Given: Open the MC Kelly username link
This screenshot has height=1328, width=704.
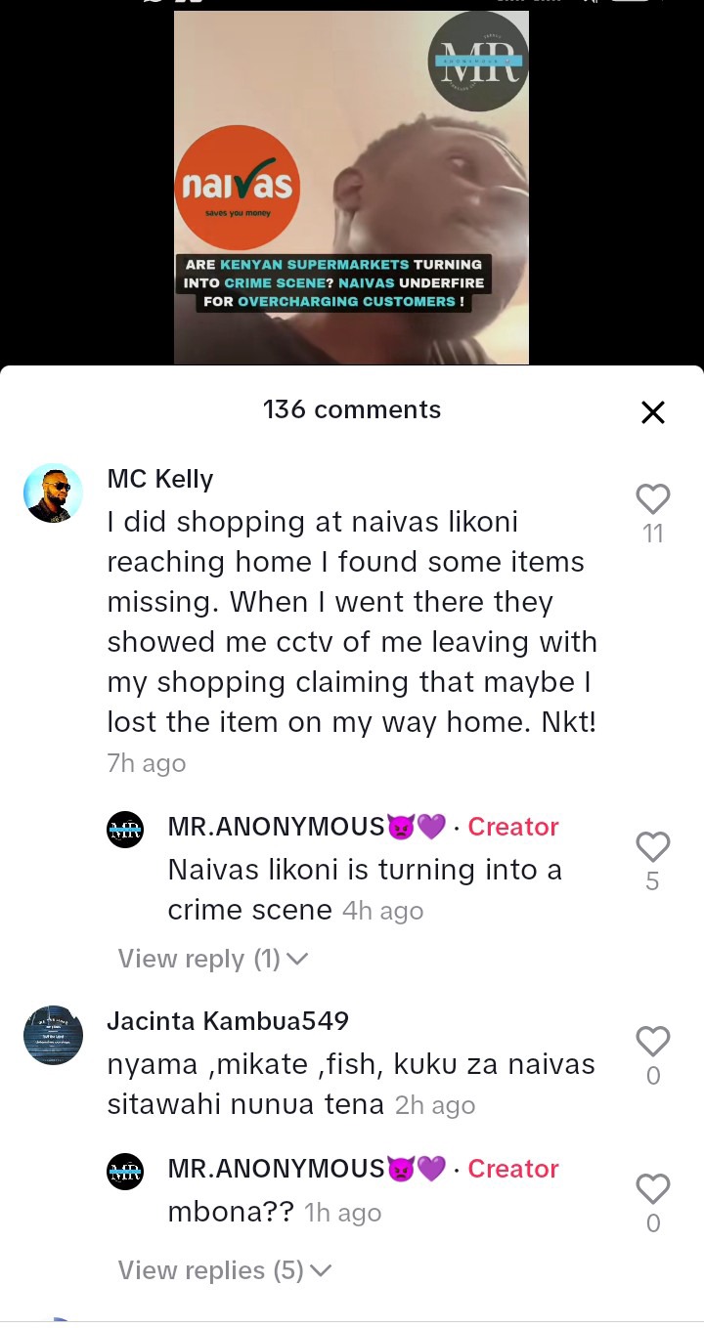Looking at the screenshot, I should [x=159, y=479].
